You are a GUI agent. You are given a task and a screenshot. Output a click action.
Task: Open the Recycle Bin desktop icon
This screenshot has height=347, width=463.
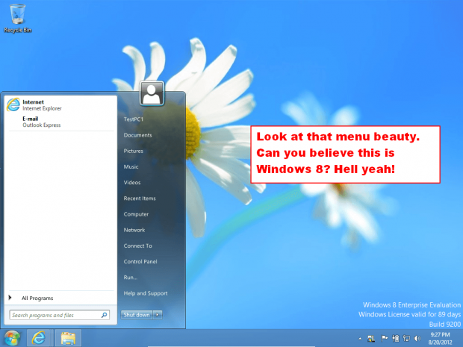(17, 19)
